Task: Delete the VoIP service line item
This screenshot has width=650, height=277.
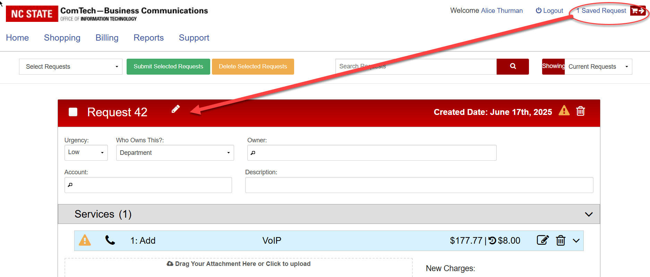Action: pos(561,240)
